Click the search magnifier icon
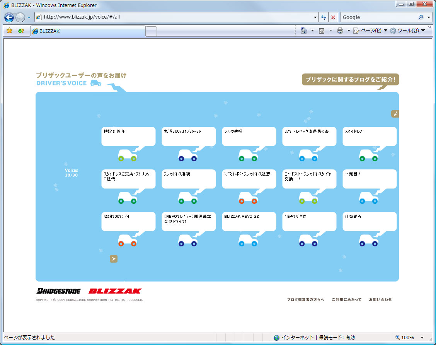Image resolution: width=436 pixels, height=345 pixels. click(421, 17)
